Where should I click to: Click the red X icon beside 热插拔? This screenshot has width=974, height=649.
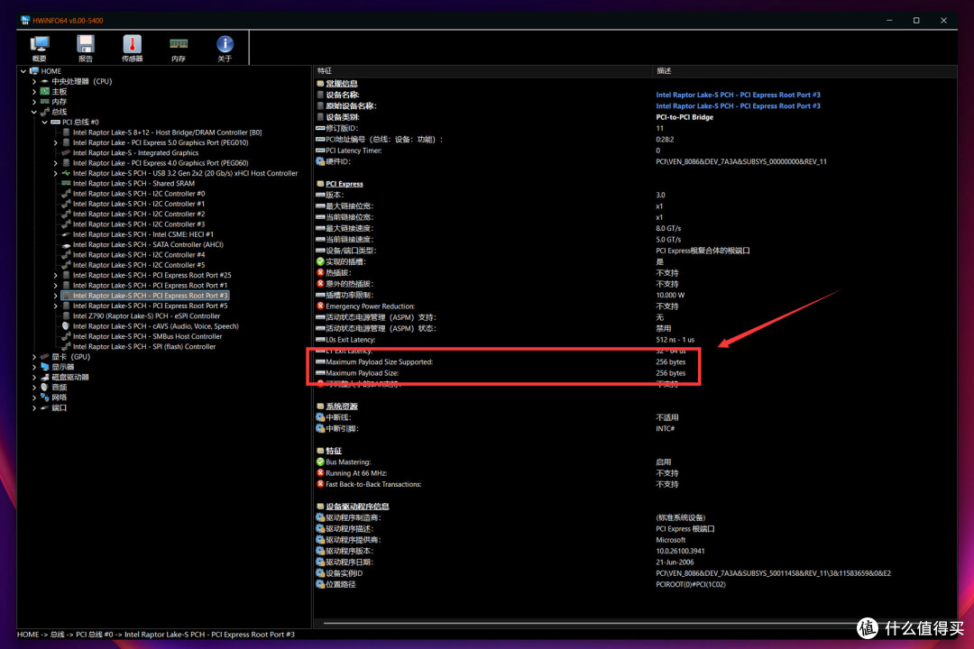coord(320,272)
